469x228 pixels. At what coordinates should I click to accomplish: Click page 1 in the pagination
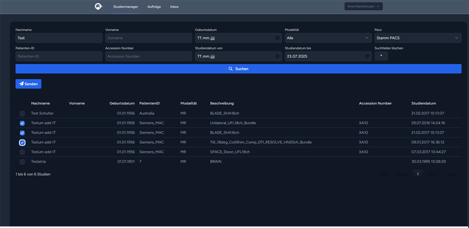click(417, 174)
